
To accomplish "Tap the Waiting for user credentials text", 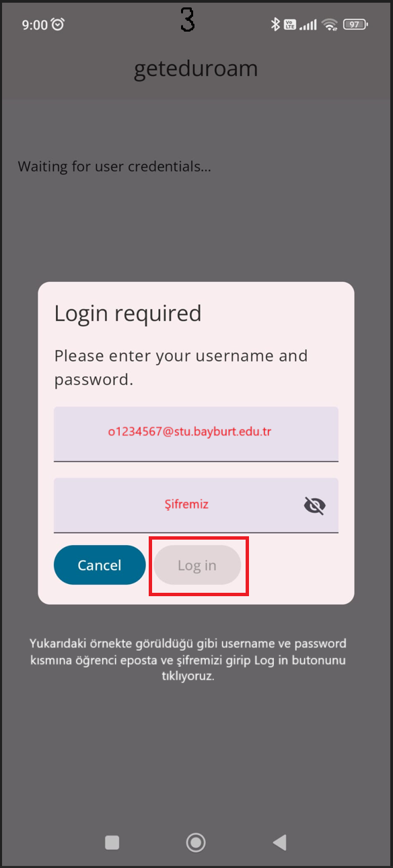I will (x=114, y=166).
